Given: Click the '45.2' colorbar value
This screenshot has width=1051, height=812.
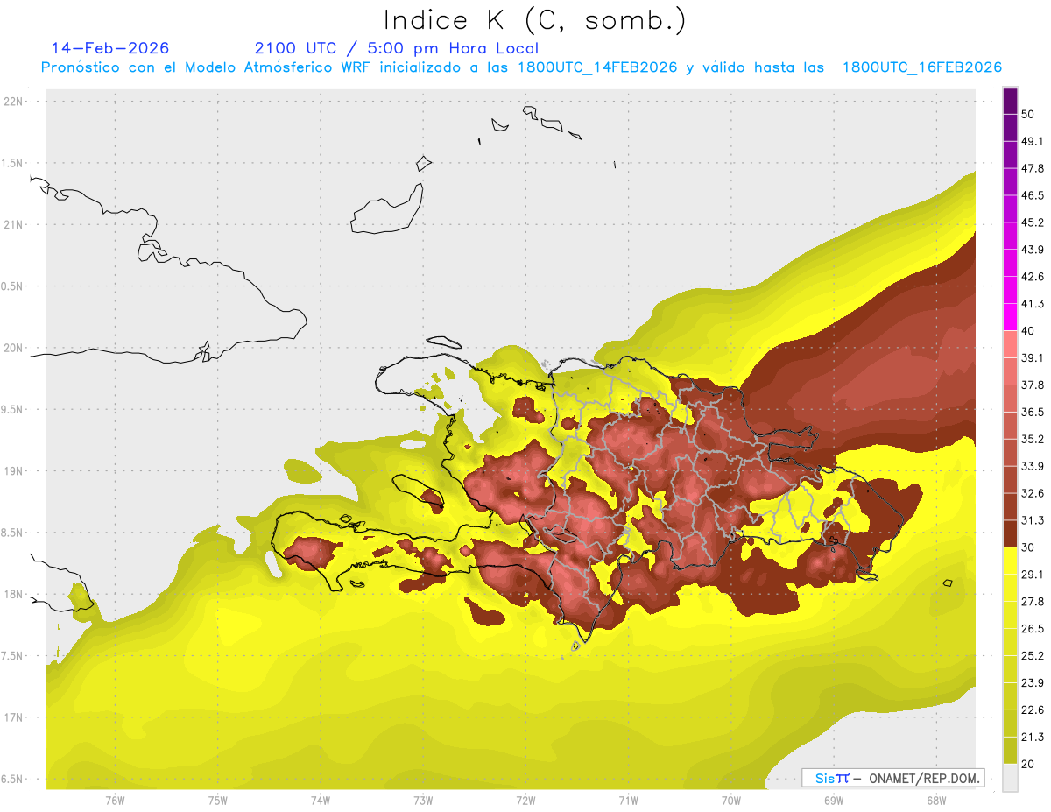Looking at the screenshot, I should click(1033, 222).
